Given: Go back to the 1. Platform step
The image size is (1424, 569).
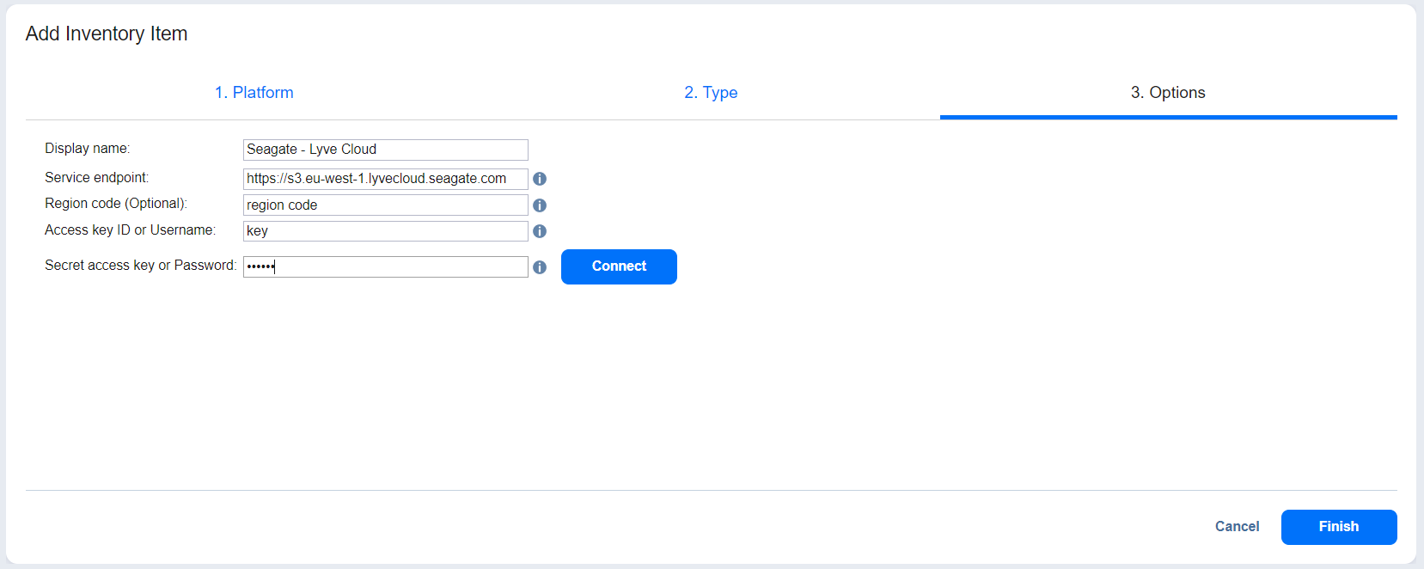Looking at the screenshot, I should (x=254, y=93).
